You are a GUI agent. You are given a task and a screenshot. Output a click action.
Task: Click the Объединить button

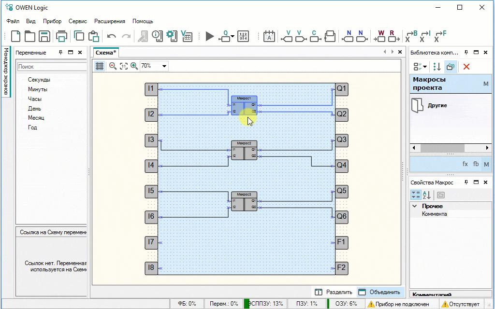[x=380, y=292]
